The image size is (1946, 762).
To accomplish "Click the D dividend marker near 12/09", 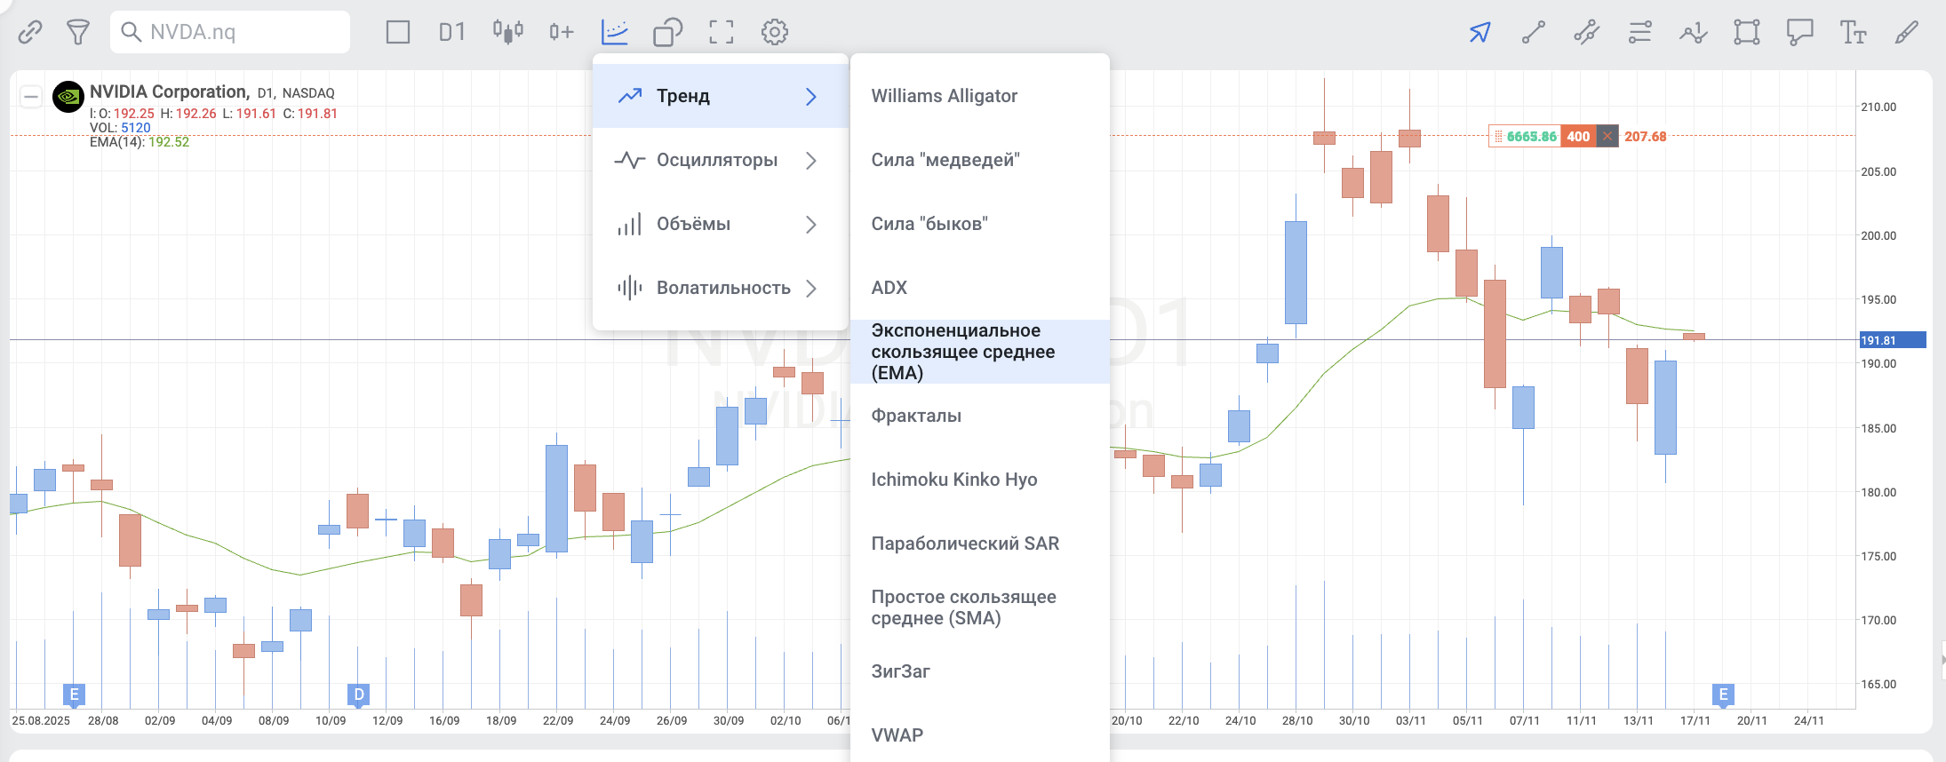I will pyautogui.click(x=359, y=695).
